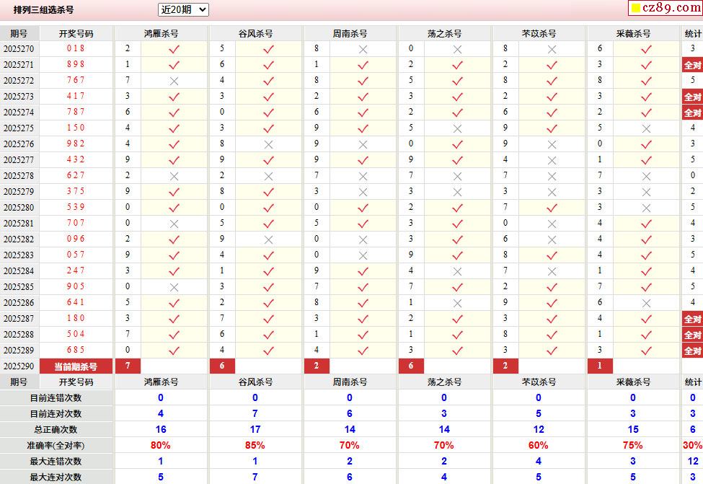
Task: Click 总正确次数 value 17 under 谷风杀号
Action: pyautogui.click(x=255, y=429)
